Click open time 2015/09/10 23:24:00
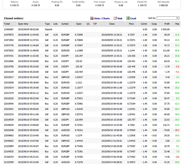The height and width of the screenshot is (164, 182). pos(28,135)
